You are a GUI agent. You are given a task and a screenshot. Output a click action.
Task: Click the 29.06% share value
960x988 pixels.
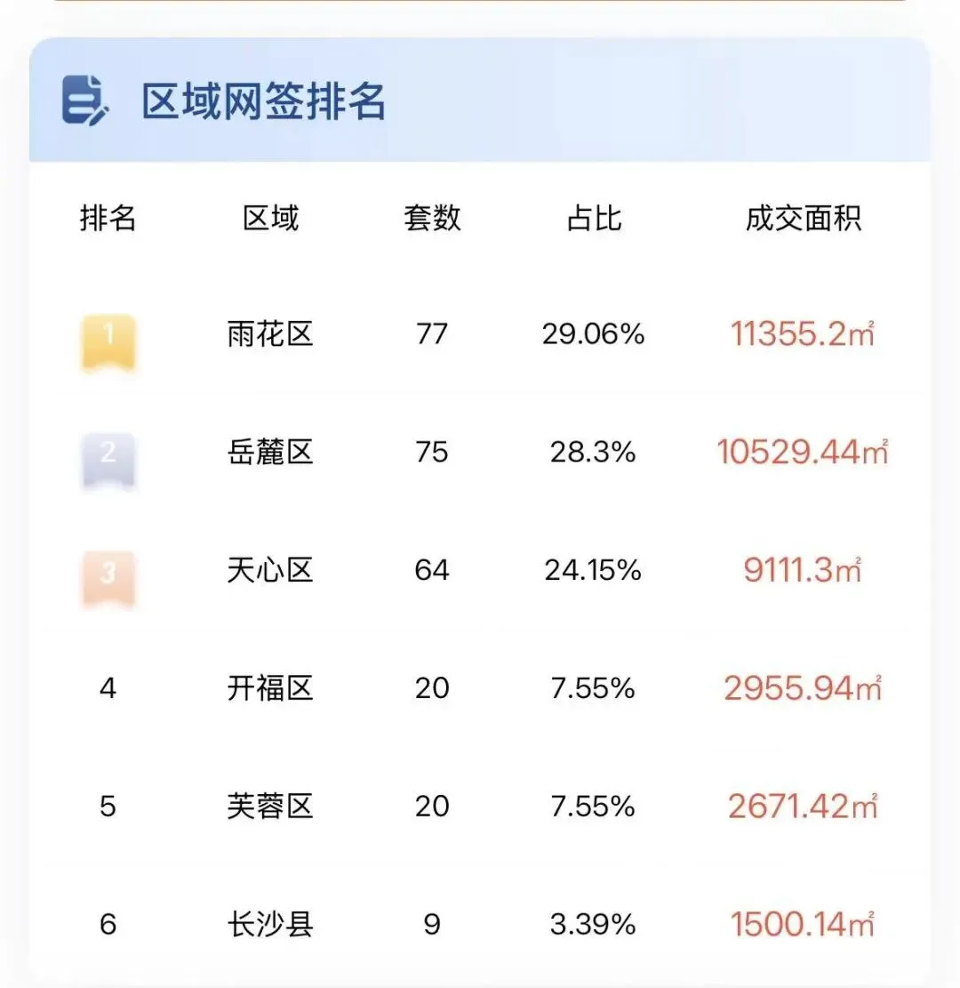click(594, 334)
